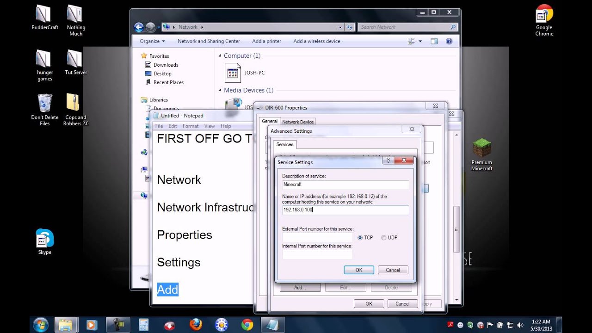Select the UDP radio button
This screenshot has height=333, width=592.
(384, 238)
